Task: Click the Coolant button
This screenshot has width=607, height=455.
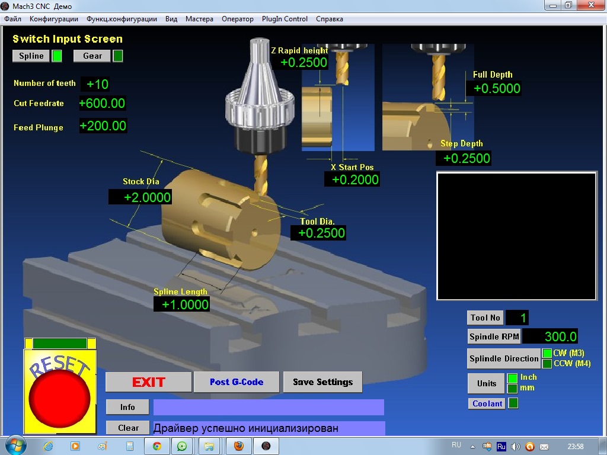Action: click(x=487, y=403)
